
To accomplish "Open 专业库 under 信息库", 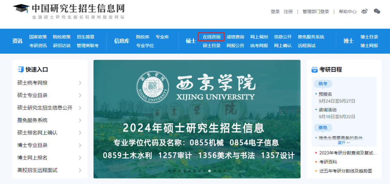I will [x=162, y=37].
